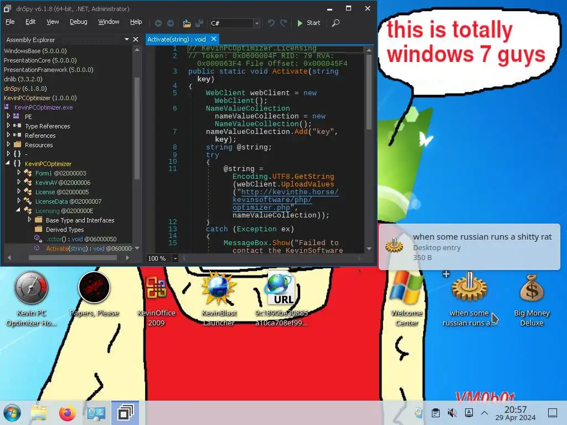Click the Open file toolbar icon
The image size is (567, 425).
point(187,23)
